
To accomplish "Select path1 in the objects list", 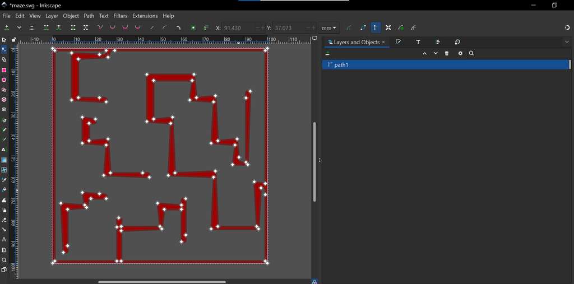I will click(341, 65).
